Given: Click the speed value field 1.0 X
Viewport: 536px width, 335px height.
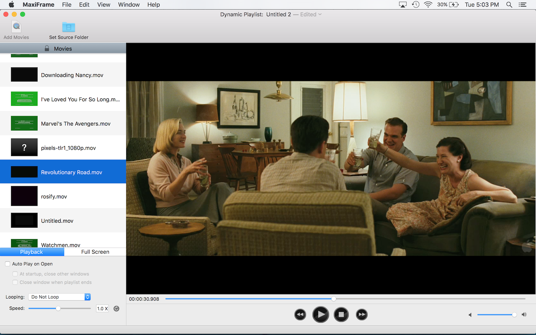Looking at the screenshot, I should (102, 309).
